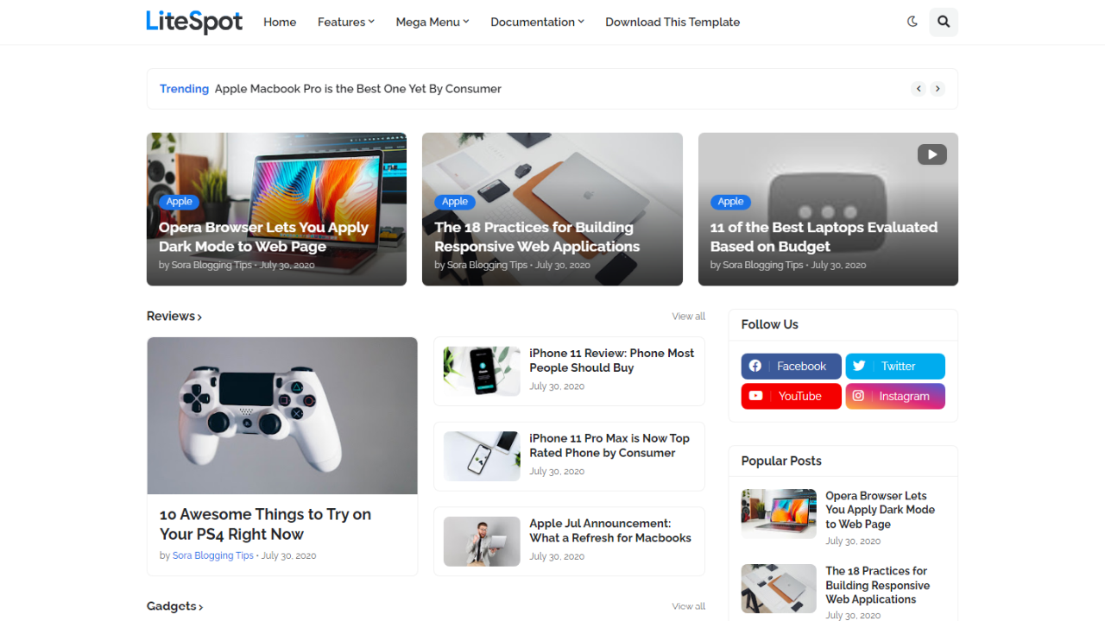Show next trending item arrow

938,89
